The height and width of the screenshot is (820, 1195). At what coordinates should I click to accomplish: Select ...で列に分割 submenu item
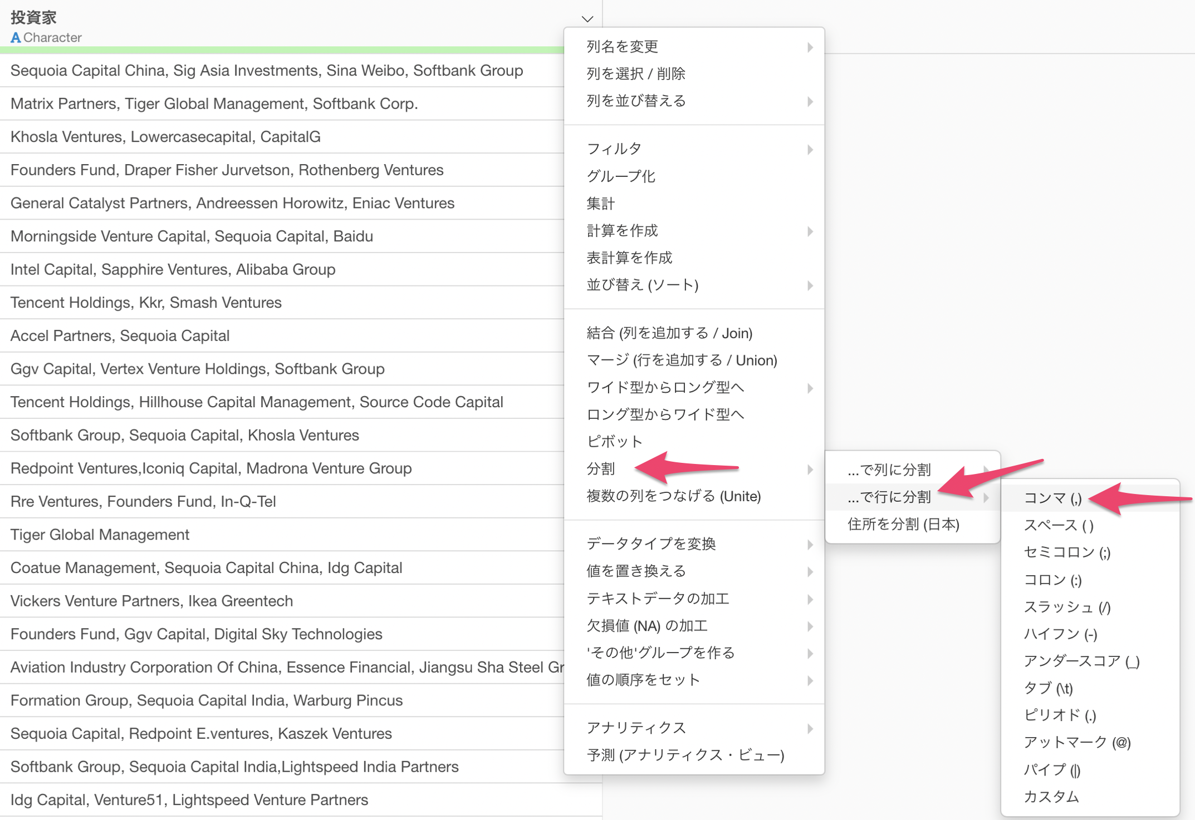click(912, 470)
